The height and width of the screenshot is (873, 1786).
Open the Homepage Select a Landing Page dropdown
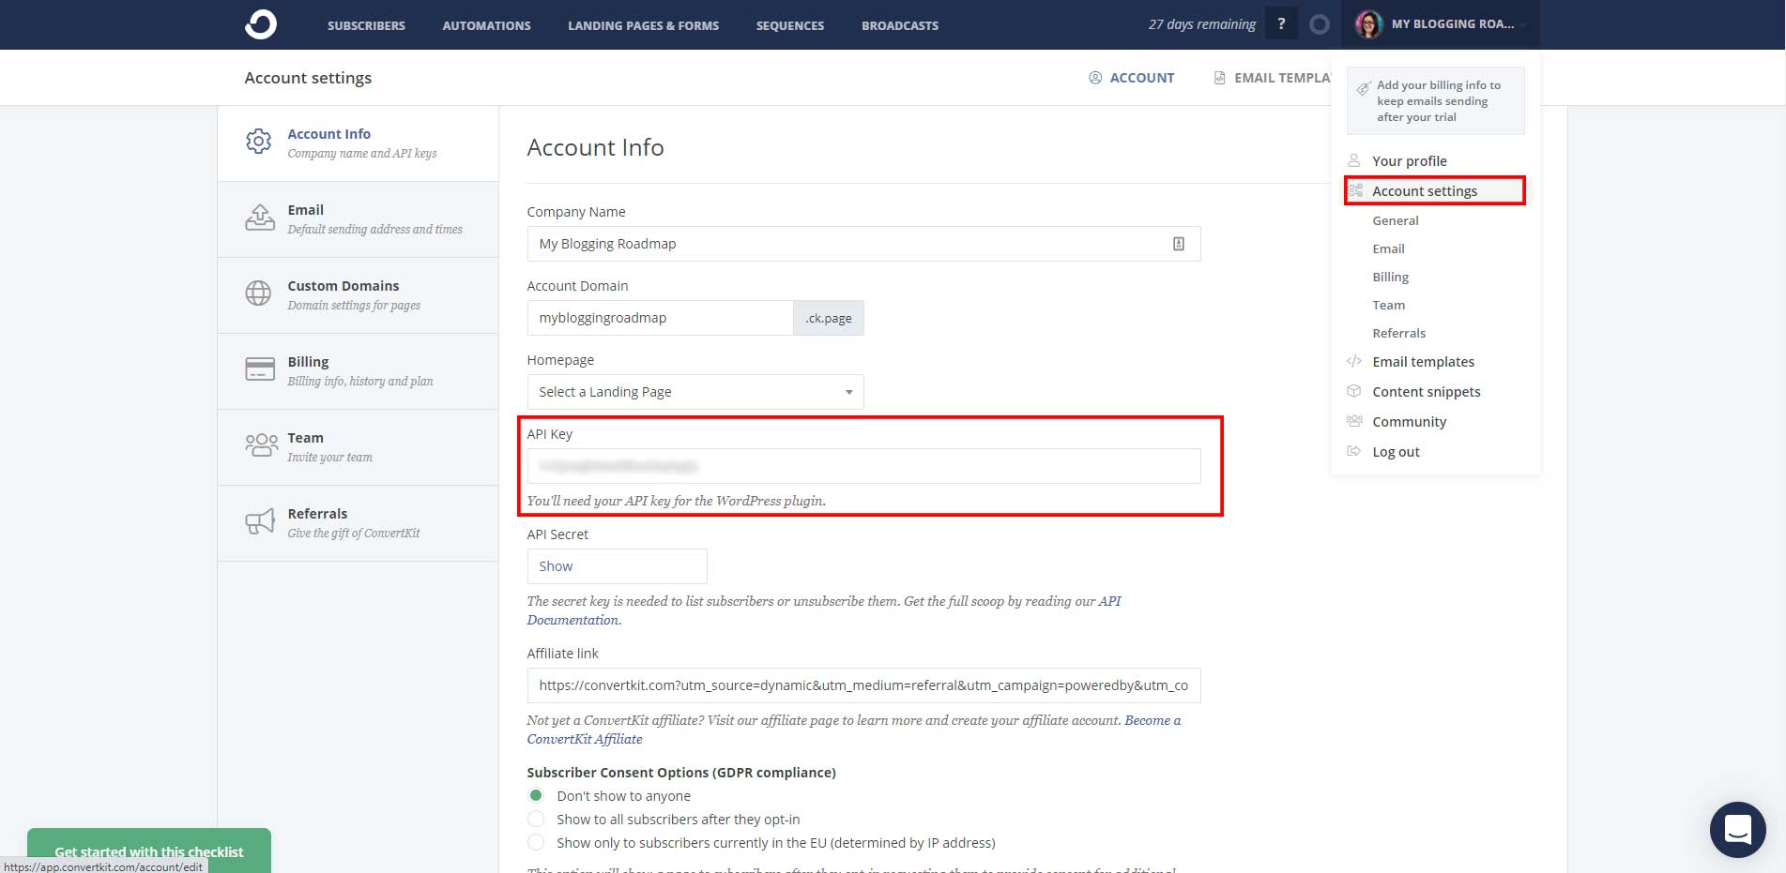(695, 392)
